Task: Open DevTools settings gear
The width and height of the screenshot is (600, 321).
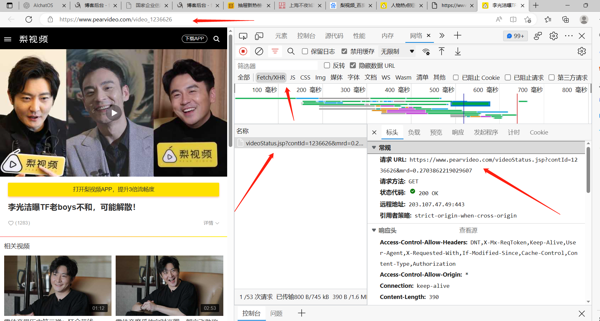Action: [554, 36]
